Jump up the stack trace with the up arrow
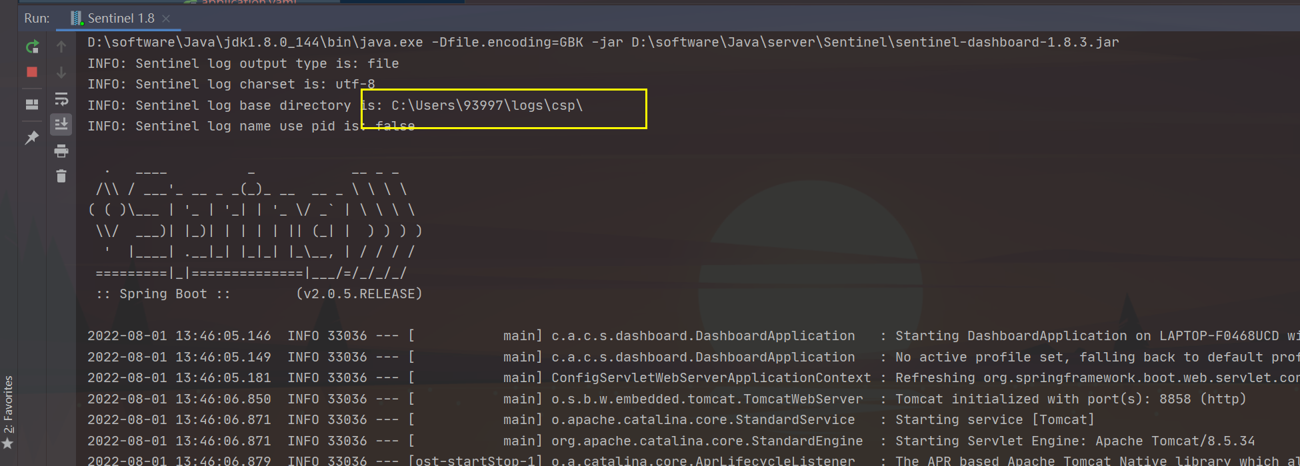The image size is (1300, 466). [61, 47]
